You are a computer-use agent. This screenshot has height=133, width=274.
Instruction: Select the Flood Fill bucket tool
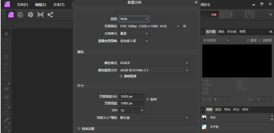[7, 89]
